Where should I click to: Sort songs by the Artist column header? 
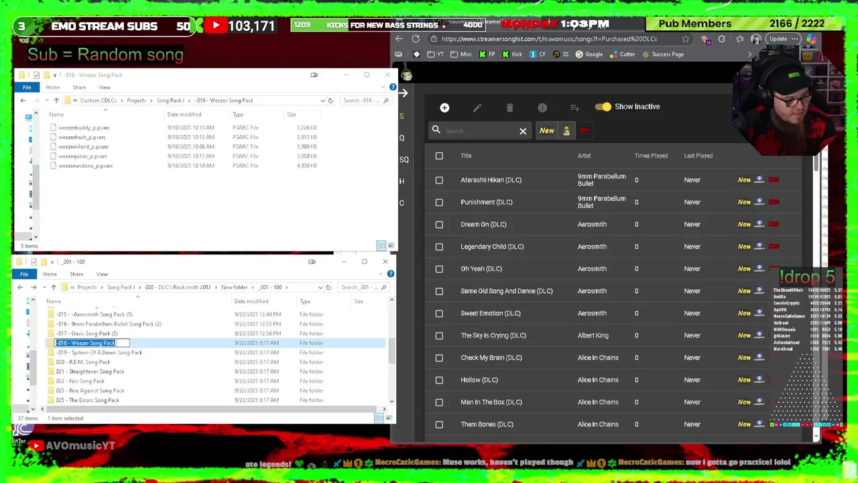tap(585, 156)
